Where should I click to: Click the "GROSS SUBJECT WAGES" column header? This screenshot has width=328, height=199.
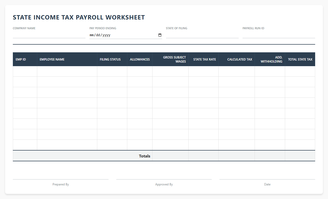pyautogui.click(x=170, y=59)
